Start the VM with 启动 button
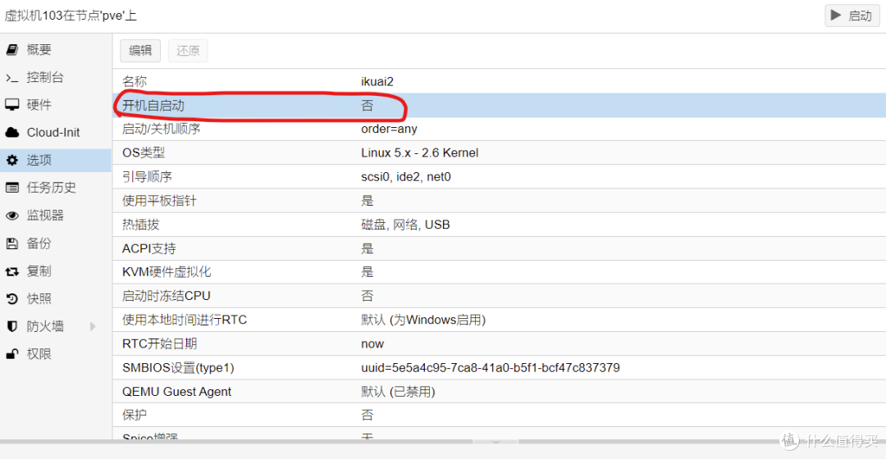This screenshot has height=459, width=886. click(852, 16)
